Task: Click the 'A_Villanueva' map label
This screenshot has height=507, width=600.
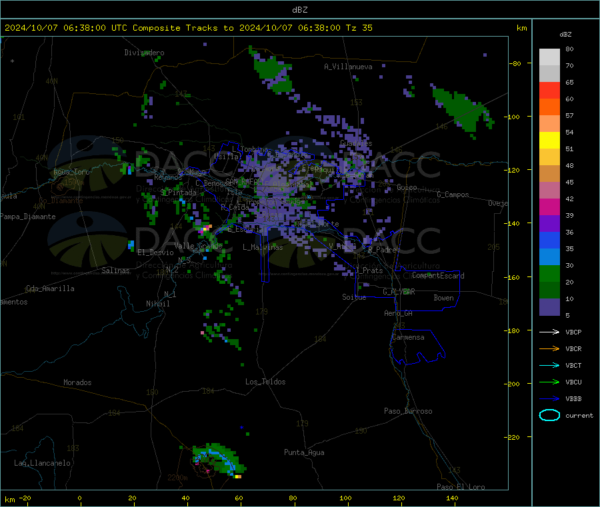Action: (x=348, y=67)
